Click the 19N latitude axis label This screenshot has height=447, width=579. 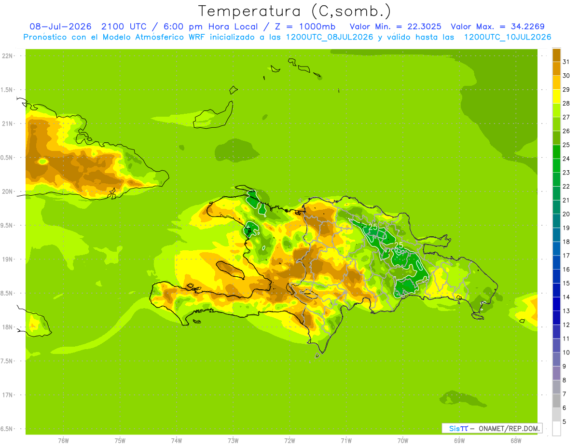coord(8,259)
